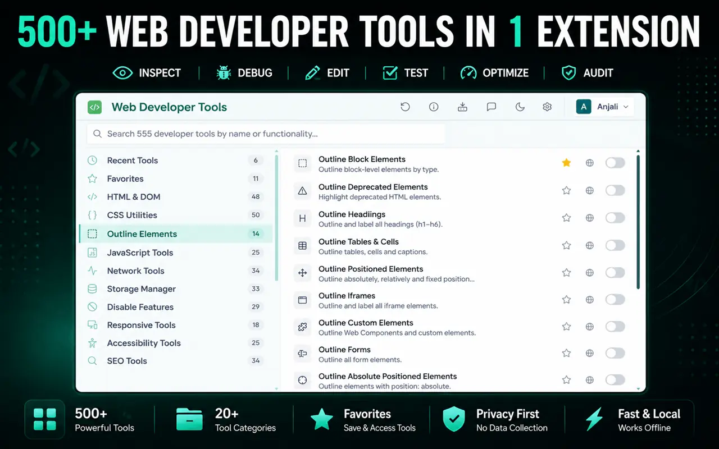Open the Recent Tools category
The height and width of the screenshot is (449, 719).
[176, 161]
